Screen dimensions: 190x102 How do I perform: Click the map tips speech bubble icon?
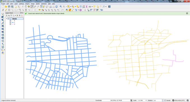click(94, 6)
